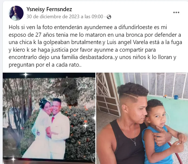The image size is (188, 164).
Task: Click the public globe privacy icon
Action: 109,17
